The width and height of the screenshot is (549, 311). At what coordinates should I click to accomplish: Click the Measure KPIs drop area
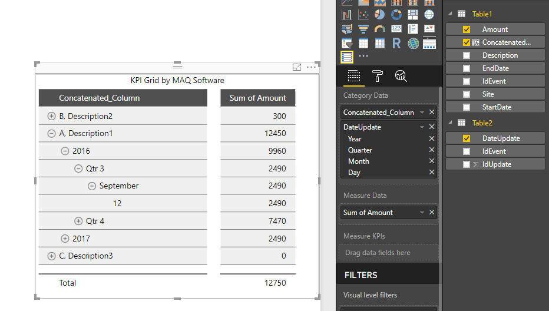(x=389, y=253)
